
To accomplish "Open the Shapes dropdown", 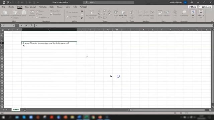I will point(41,11).
